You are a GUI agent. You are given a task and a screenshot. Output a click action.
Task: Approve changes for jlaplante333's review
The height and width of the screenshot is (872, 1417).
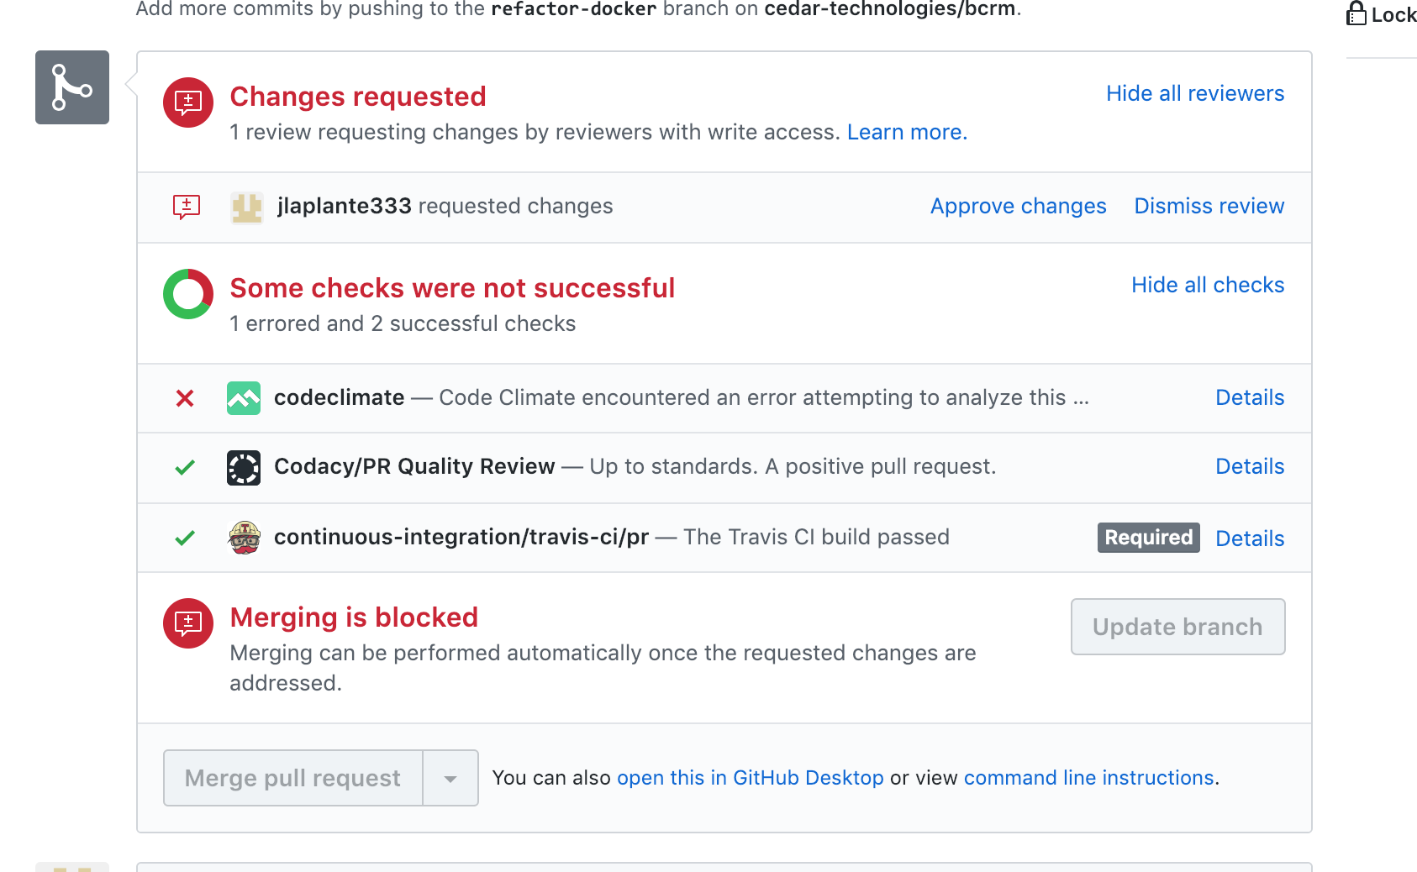1018,206
